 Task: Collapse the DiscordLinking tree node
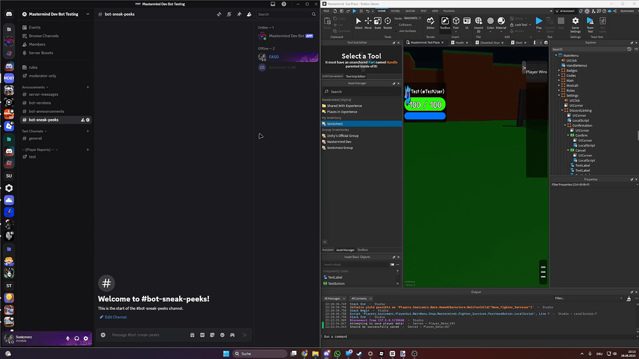click(562, 110)
